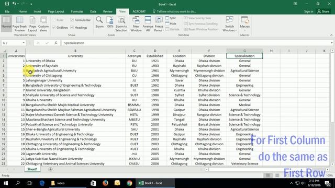The width and height of the screenshot is (335, 188).
Task: Add a new sheet with plus icon
Action: pos(50,169)
